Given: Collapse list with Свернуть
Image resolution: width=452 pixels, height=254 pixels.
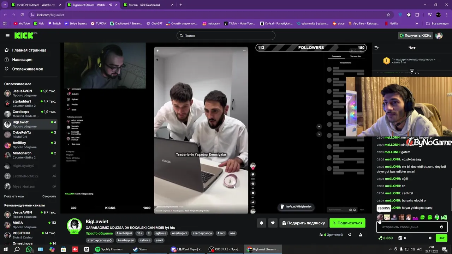Looking at the screenshot, I should 49,196.
